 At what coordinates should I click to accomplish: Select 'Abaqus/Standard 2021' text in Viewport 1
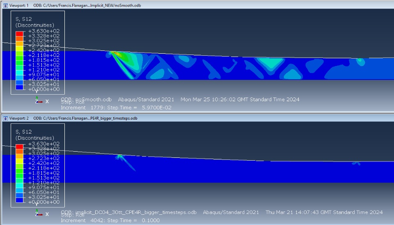tap(146, 99)
